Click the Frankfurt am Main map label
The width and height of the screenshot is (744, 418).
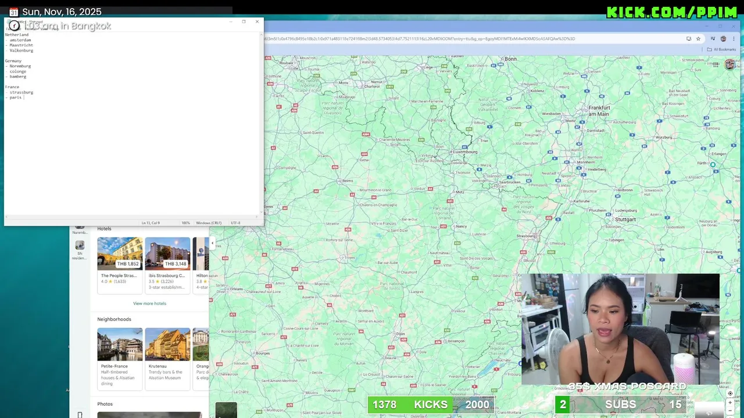coord(599,110)
